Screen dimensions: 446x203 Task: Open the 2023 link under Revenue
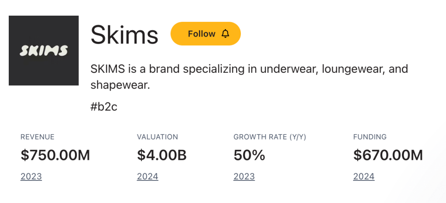(31, 176)
